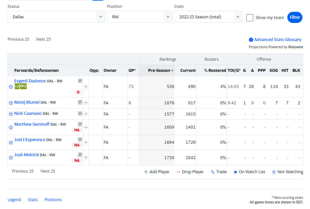Click the Trade arrows legend icon
The image size is (310, 209).
(212, 172)
